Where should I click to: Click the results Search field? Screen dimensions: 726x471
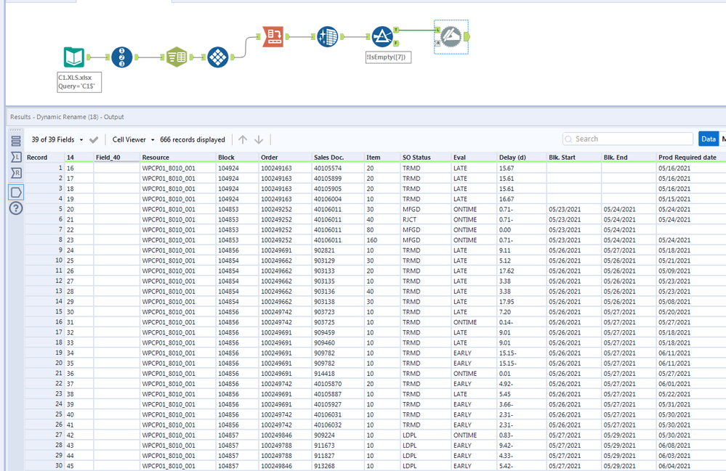point(627,139)
